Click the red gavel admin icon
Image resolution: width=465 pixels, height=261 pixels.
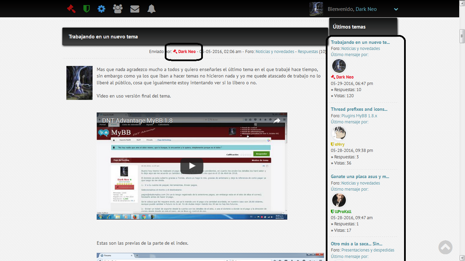(x=71, y=9)
